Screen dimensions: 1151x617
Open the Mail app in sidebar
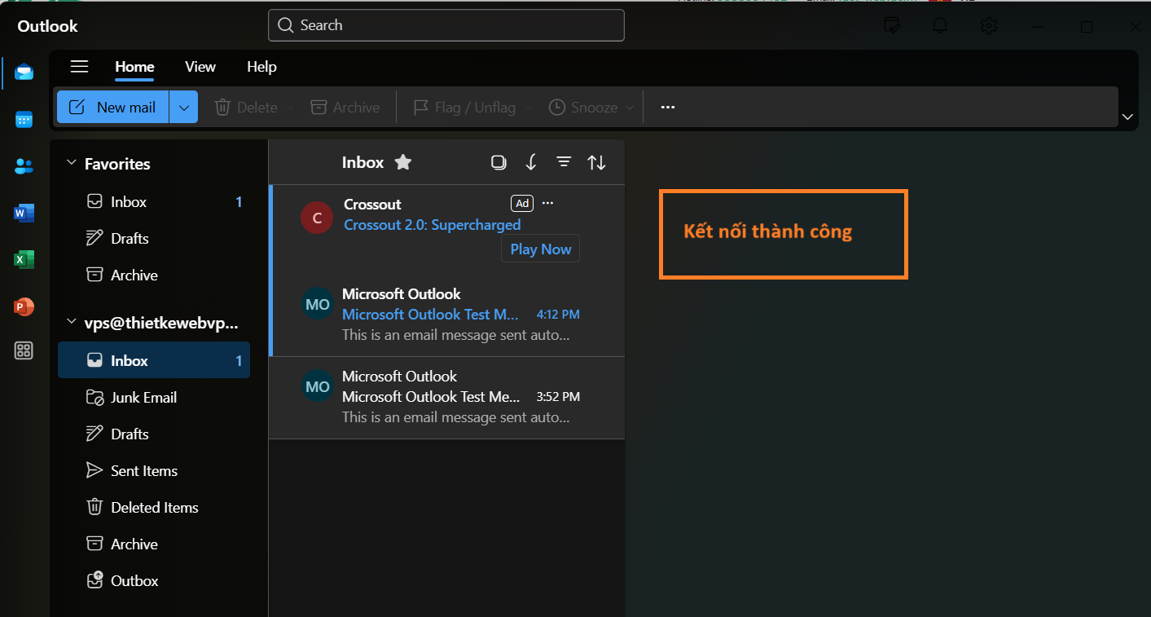tap(24, 73)
